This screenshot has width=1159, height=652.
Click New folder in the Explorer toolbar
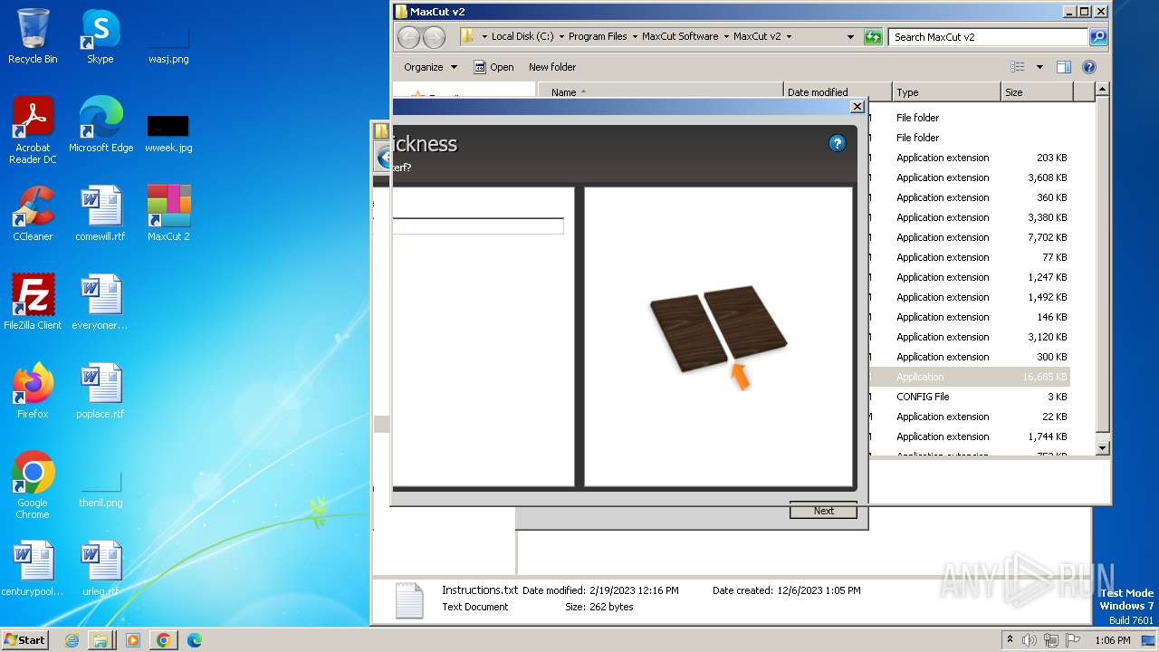pos(552,67)
